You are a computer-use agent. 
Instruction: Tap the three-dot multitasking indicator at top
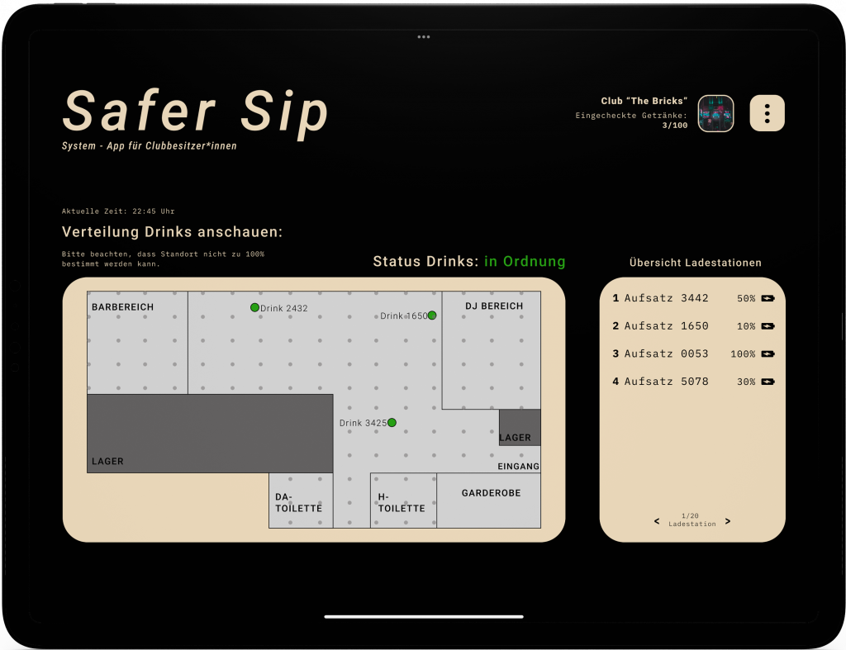pyautogui.click(x=423, y=37)
